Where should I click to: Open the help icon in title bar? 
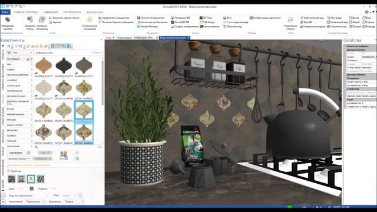click(x=366, y=12)
